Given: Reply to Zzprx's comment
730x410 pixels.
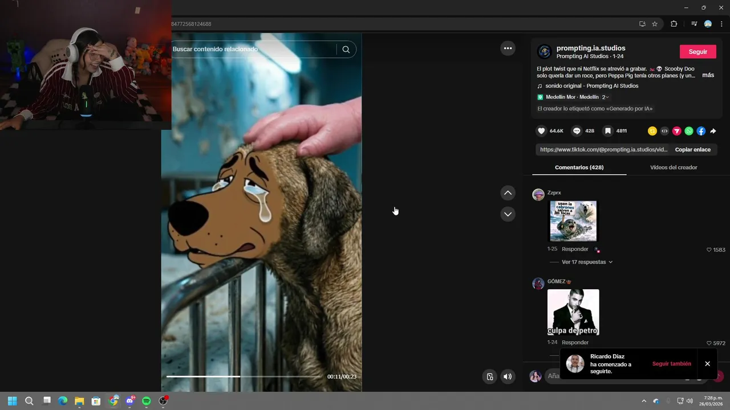Looking at the screenshot, I should pos(575,249).
